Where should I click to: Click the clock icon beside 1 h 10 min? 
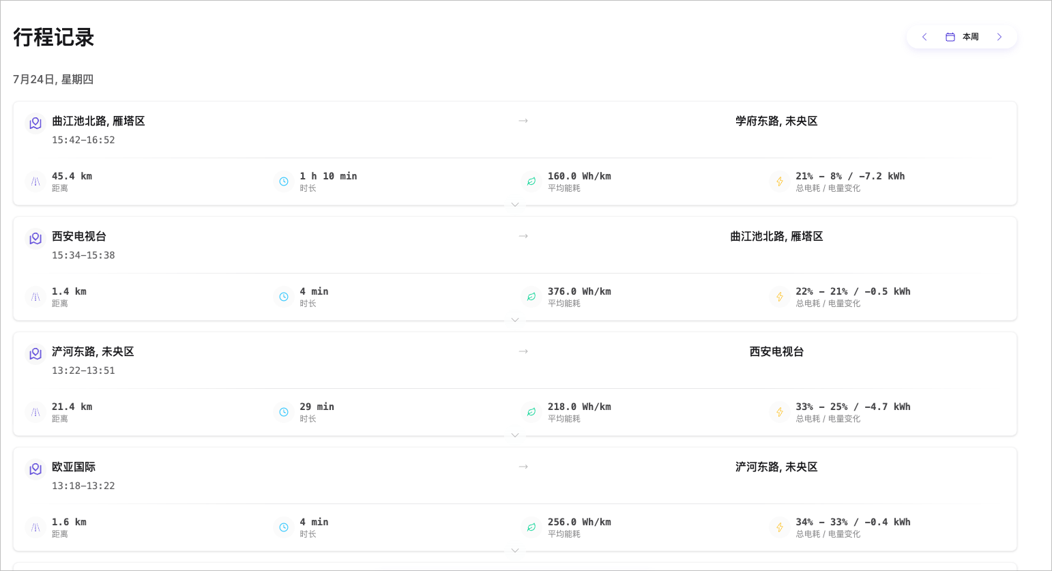(284, 181)
